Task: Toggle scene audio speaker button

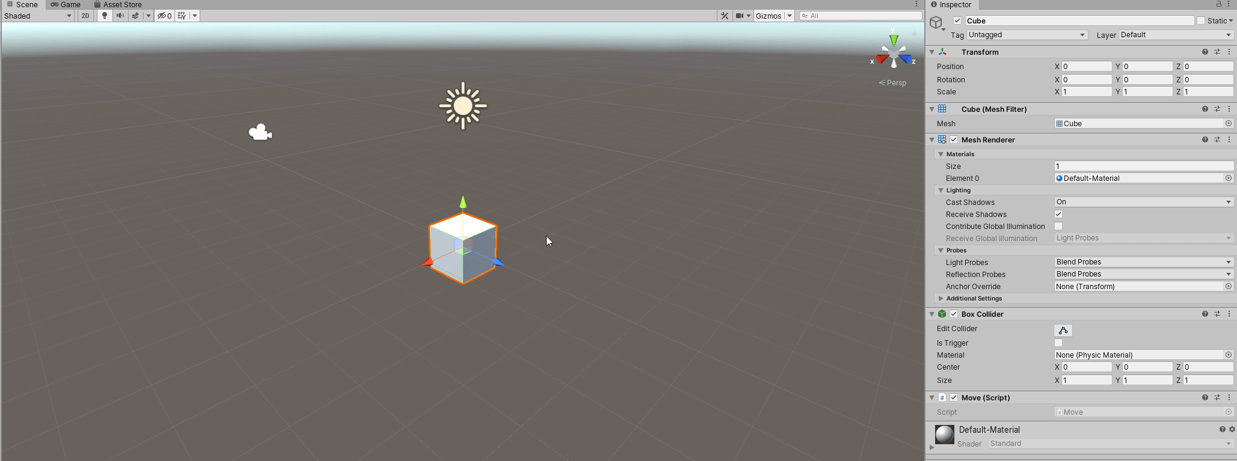Action: (120, 16)
